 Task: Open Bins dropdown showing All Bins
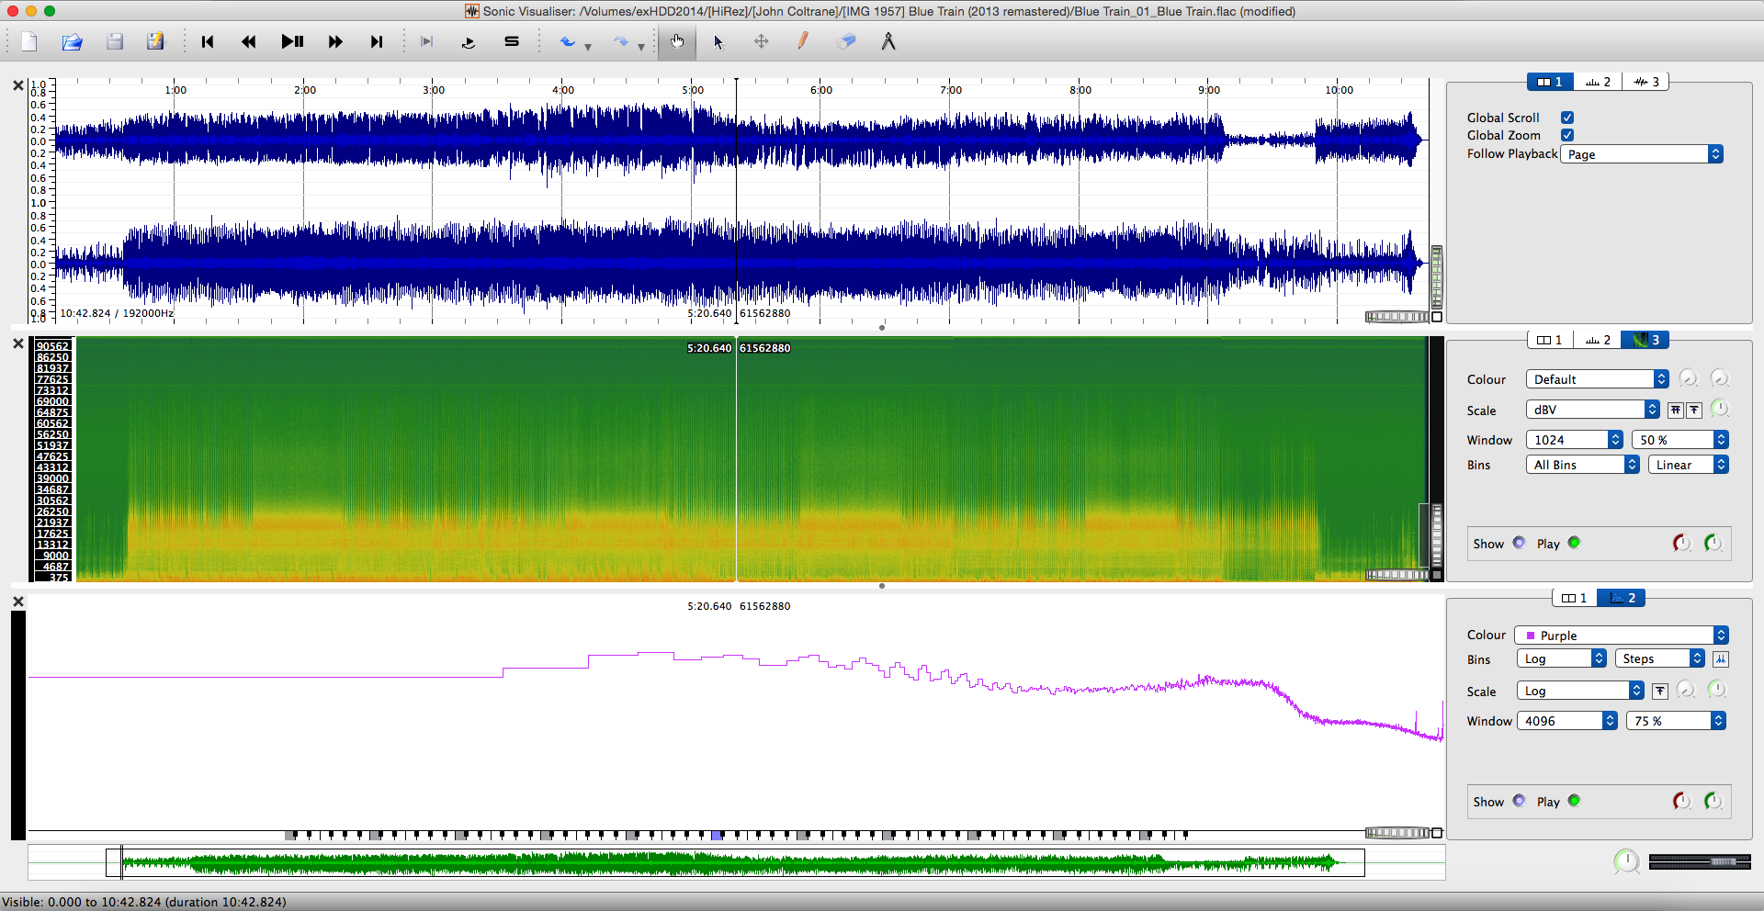coord(1583,465)
